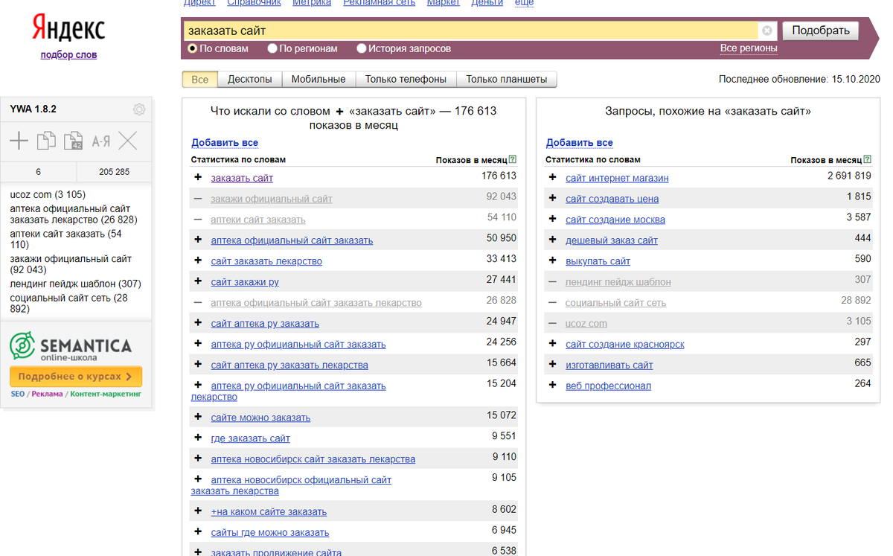This screenshot has height=556, width=893.
Task: Switch to 'Только планшеты' tab
Action: (507, 79)
